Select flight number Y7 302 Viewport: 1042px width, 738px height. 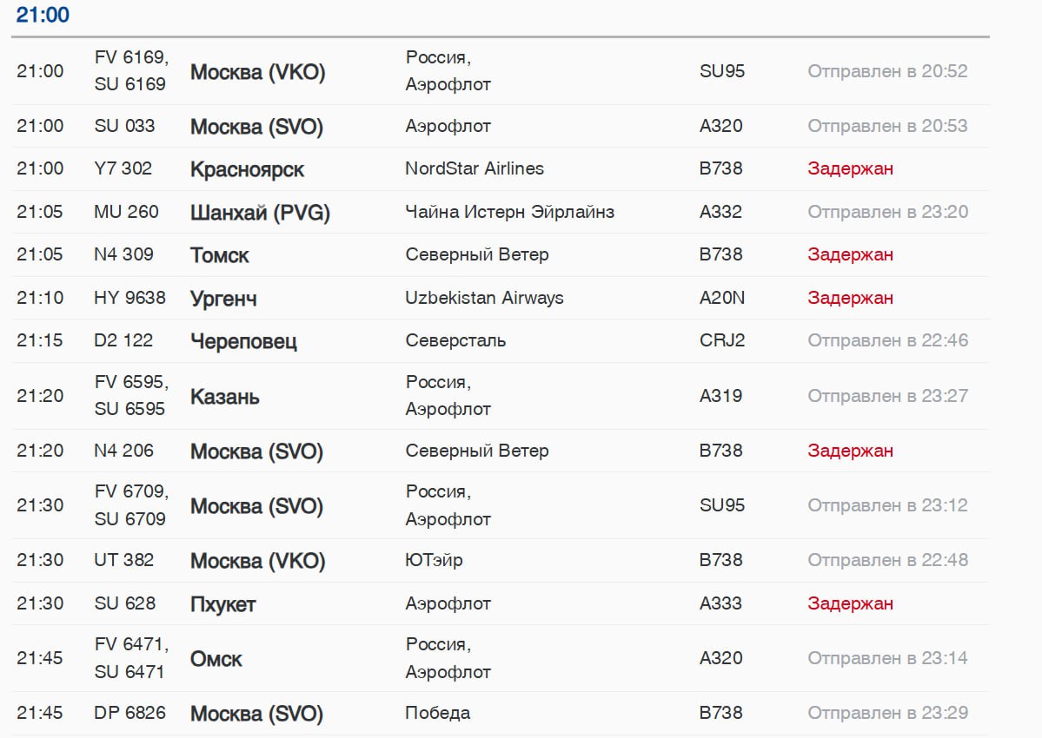coord(123,168)
